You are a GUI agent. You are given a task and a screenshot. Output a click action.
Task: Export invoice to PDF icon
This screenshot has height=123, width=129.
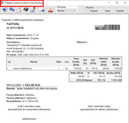pos(51,9)
